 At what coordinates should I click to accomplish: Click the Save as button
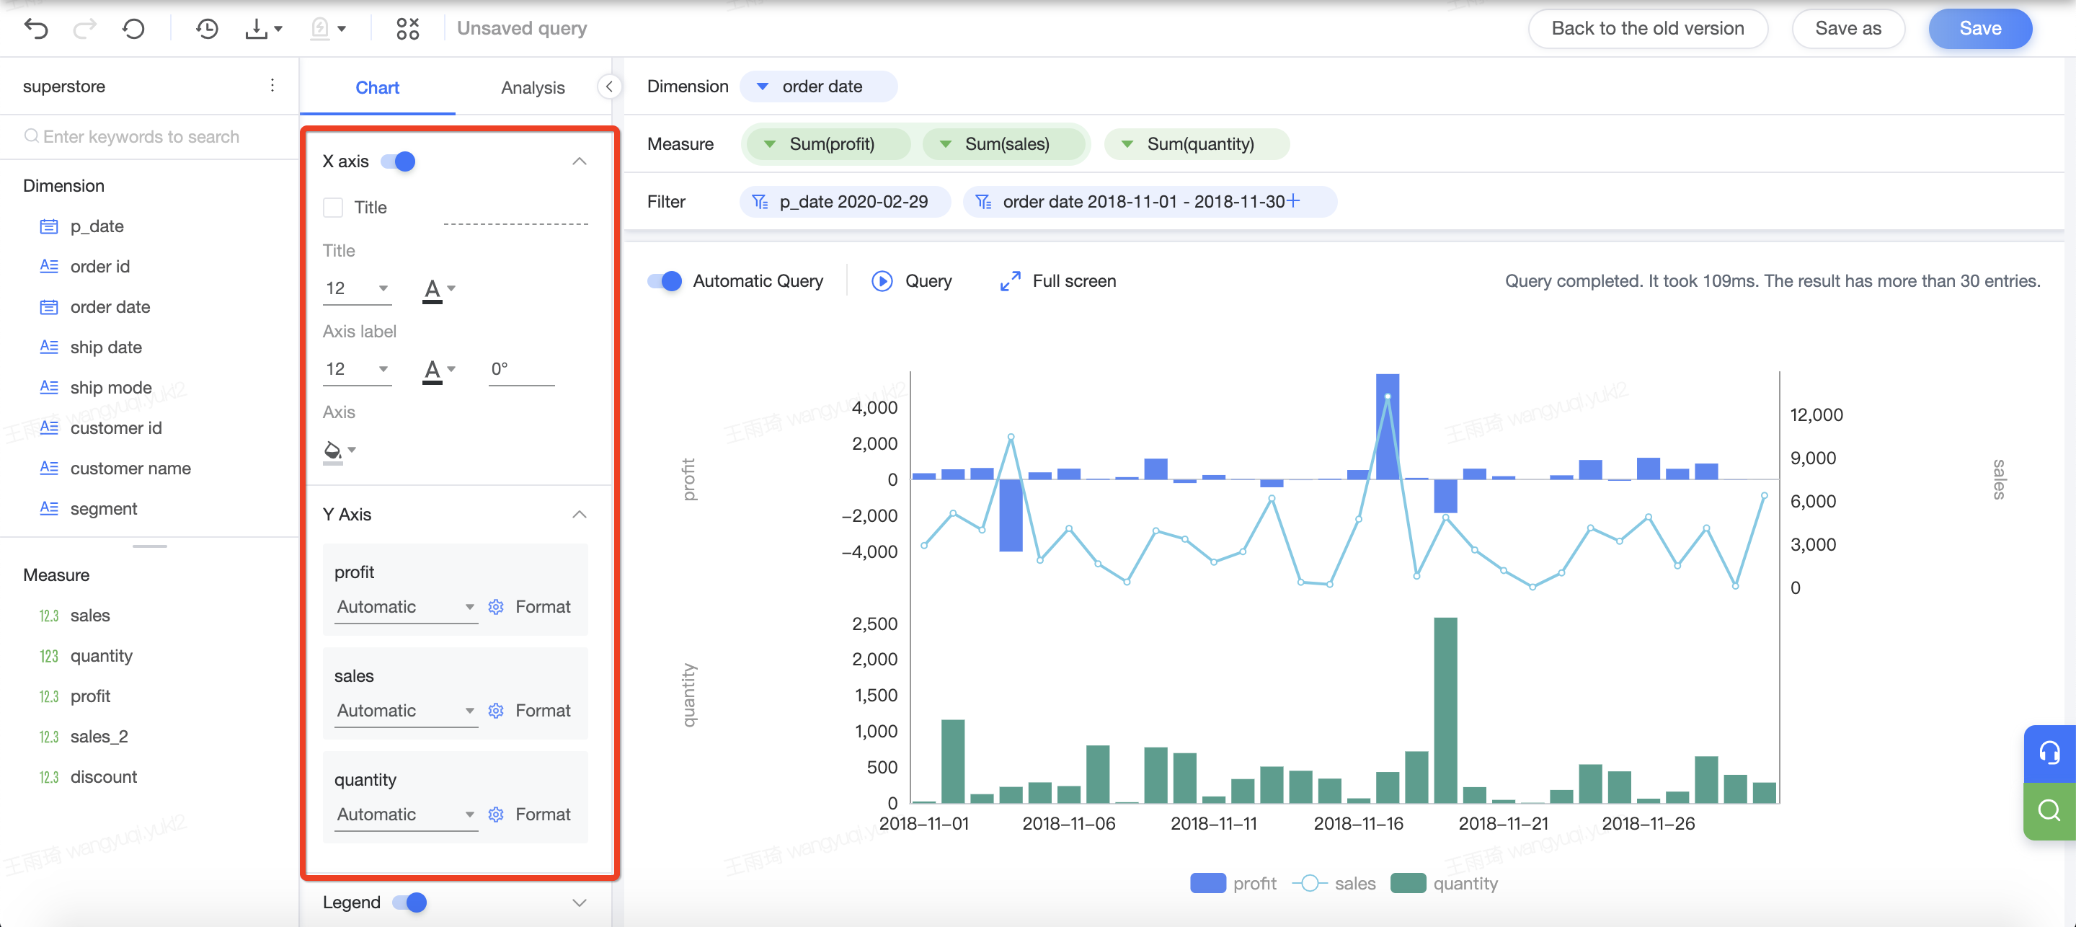pos(1848,29)
